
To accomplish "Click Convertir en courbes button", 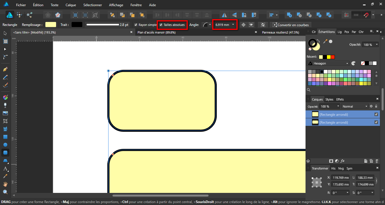I will (x=291, y=25).
